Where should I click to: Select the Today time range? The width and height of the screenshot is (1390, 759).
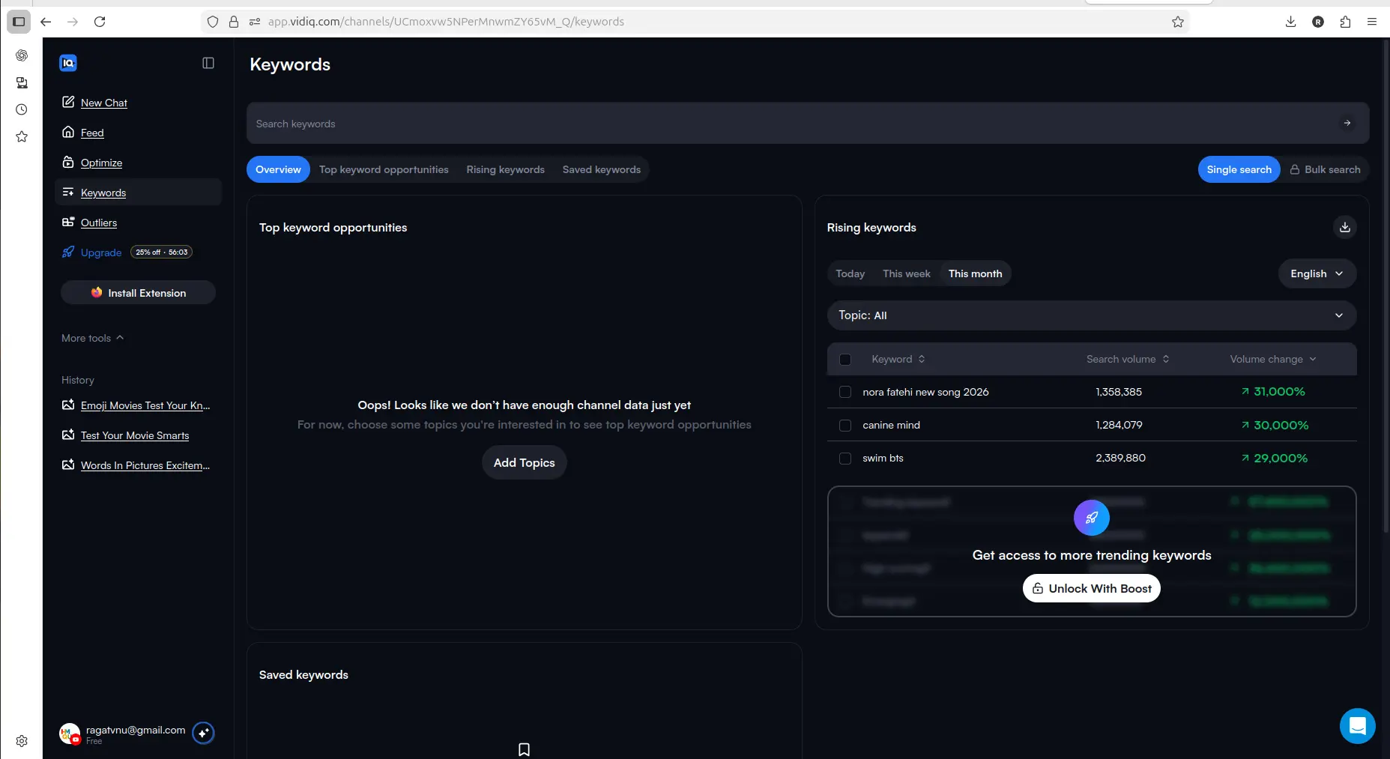pyautogui.click(x=850, y=273)
